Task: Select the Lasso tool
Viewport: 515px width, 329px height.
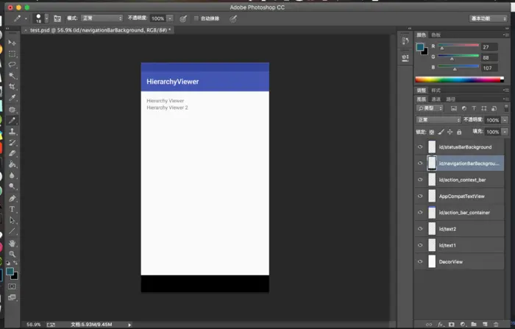Action: click(x=13, y=65)
